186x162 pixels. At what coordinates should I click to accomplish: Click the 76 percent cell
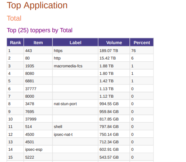click(x=142, y=51)
